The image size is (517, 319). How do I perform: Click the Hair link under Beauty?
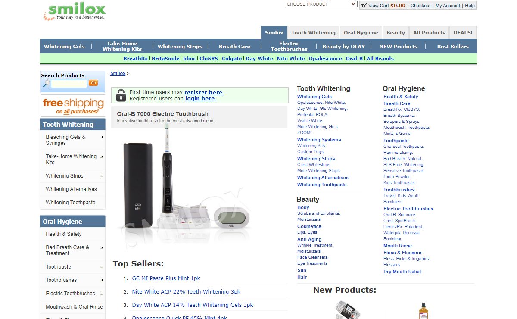click(x=302, y=277)
